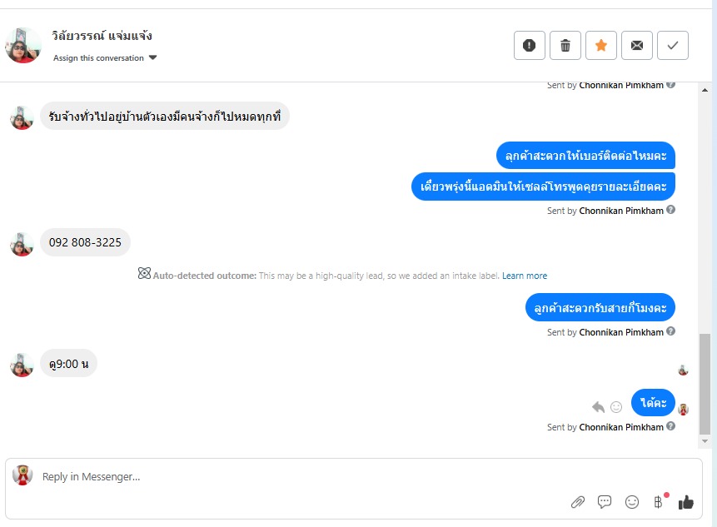Click customer name in conversation header
717x527 pixels.
[102, 36]
